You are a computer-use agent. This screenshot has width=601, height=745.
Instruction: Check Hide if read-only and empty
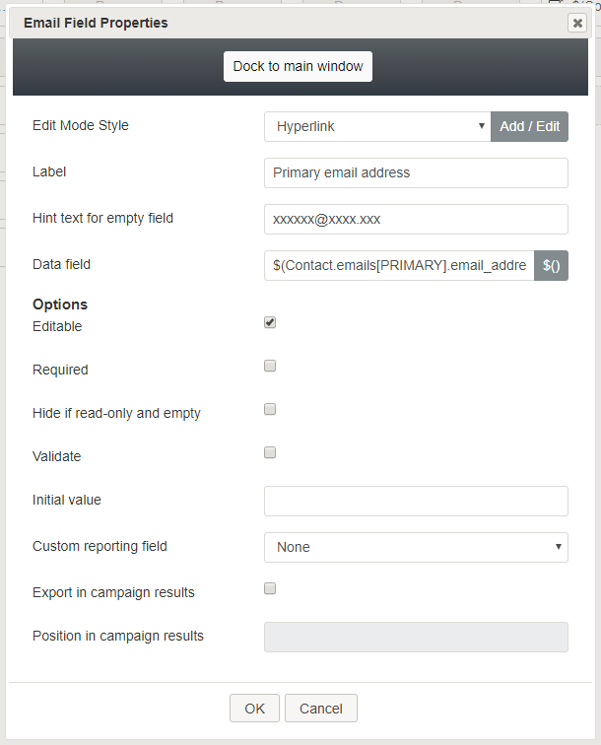pyautogui.click(x=270, y=409)
